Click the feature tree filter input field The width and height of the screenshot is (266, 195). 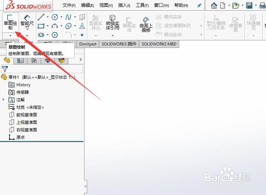click(42, 69)
